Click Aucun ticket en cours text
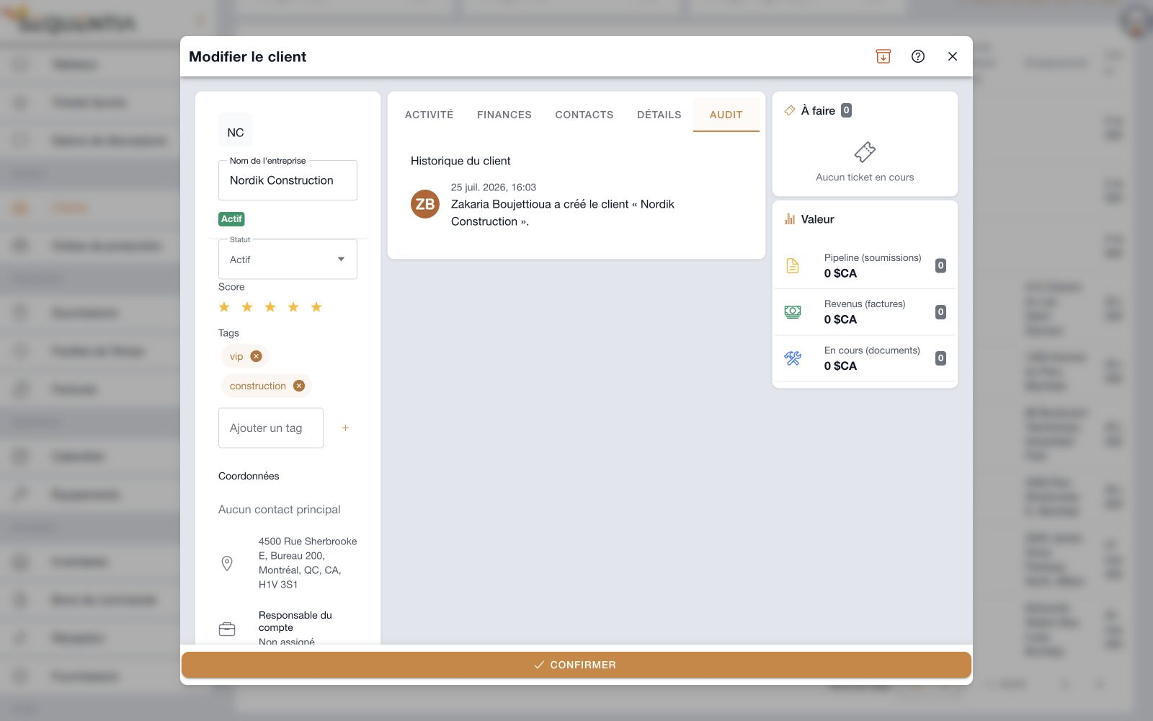 (x=865, y=177)
